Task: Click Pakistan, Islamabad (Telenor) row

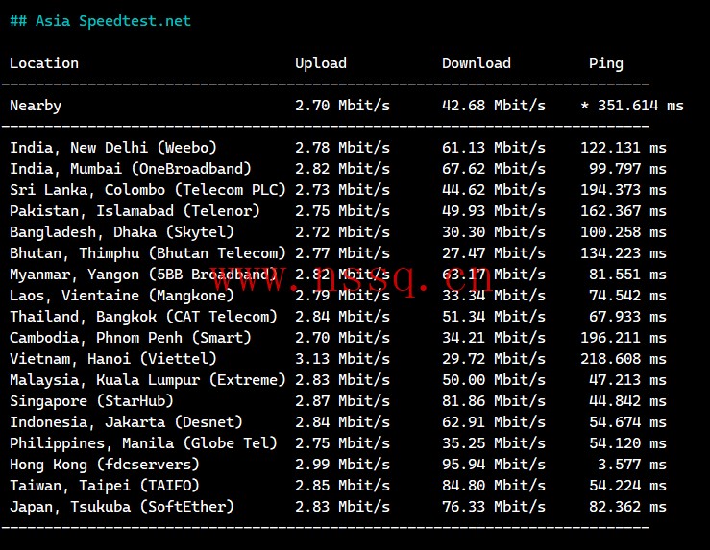Action: tap(338, 211)
